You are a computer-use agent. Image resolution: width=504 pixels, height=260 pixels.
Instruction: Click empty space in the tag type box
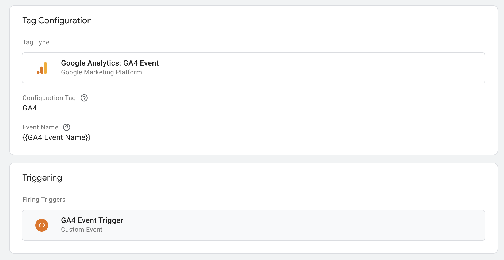pyautogui.click(x=321, y=68)
